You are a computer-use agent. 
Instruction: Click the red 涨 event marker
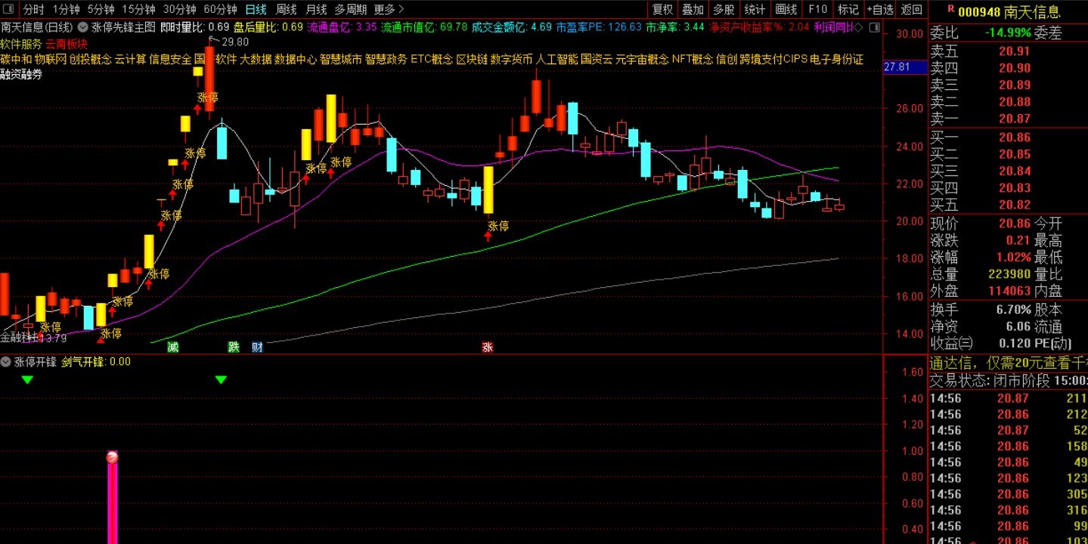(488, 347)
